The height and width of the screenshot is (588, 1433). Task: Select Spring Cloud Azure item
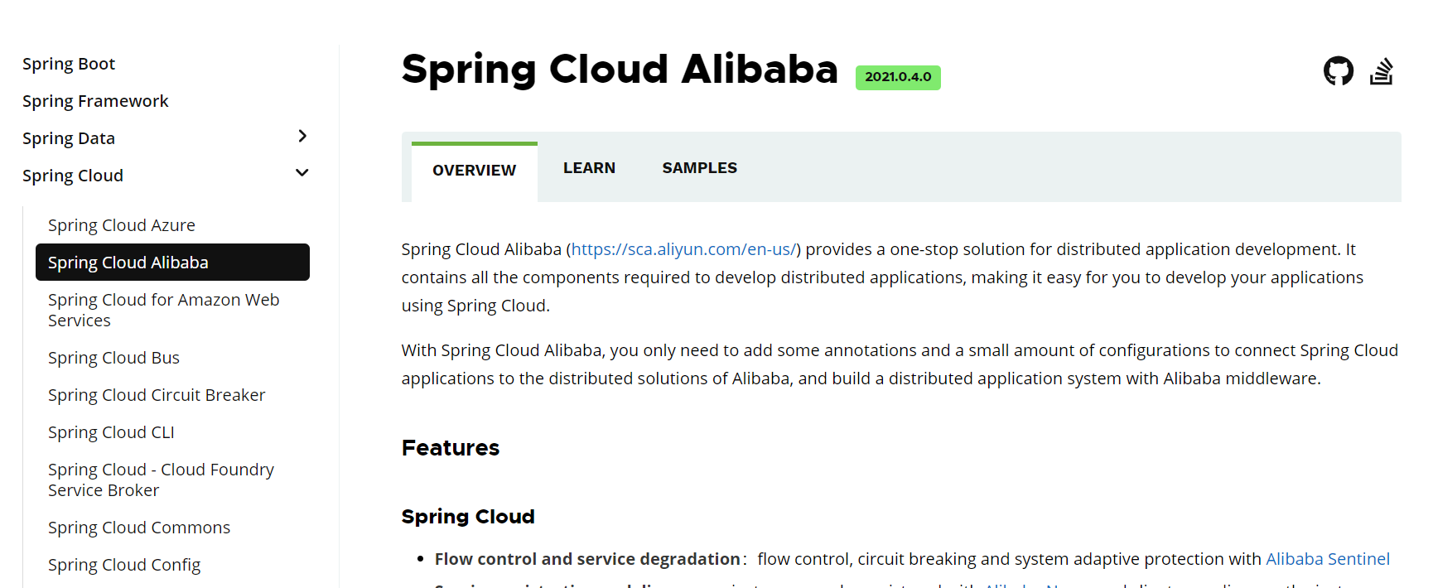[122, 225]
